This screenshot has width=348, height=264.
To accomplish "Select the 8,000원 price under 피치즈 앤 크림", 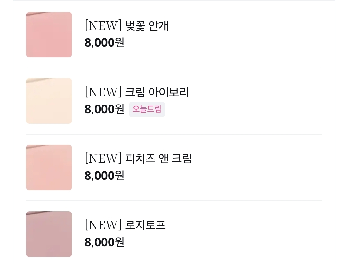I will (x=104, y=176).
